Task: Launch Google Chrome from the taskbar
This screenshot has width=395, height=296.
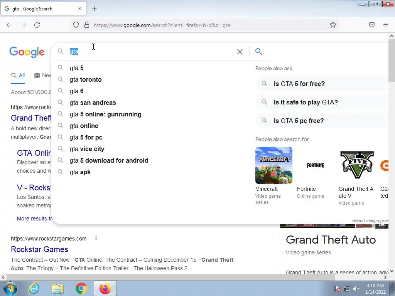Action: [x=81, y=288]
